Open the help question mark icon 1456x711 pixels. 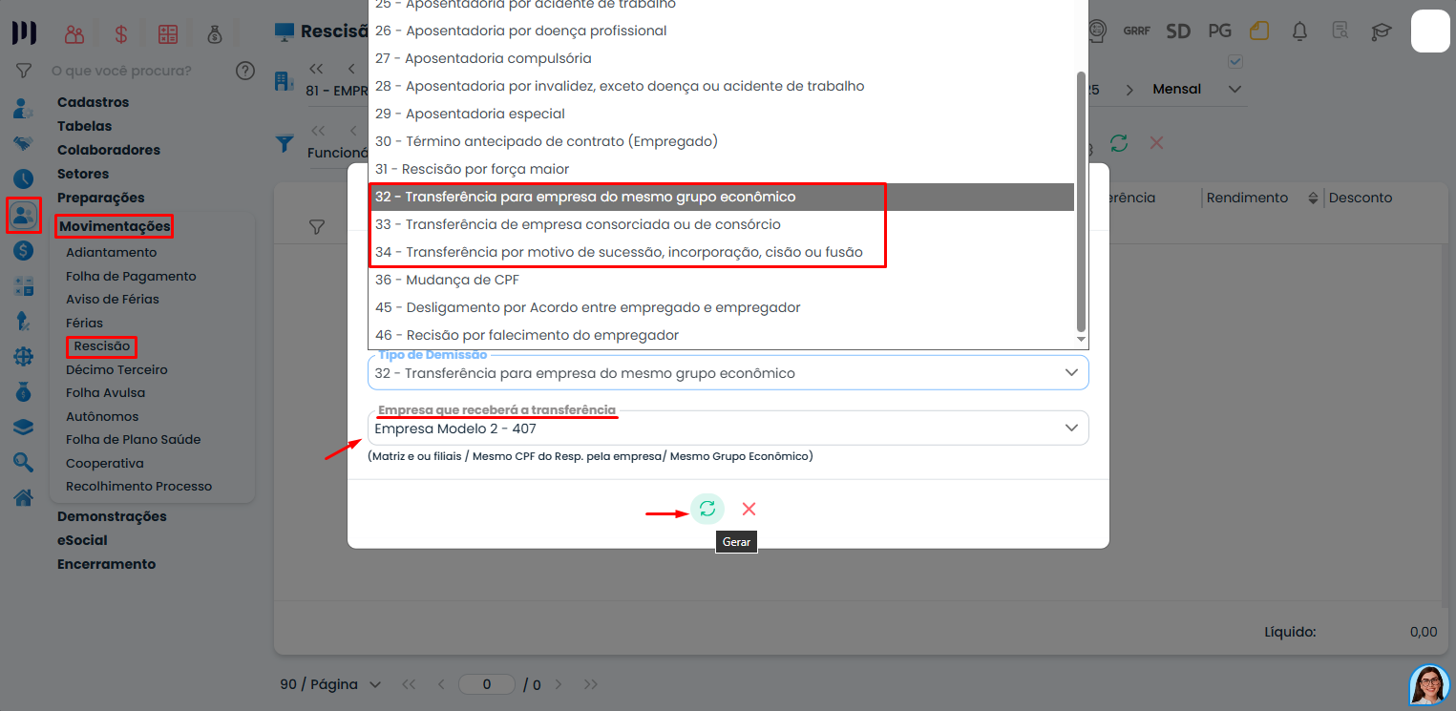click(x=245, y=71)
